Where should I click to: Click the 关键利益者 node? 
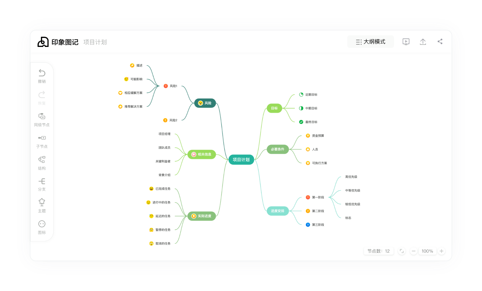point(163,161)
